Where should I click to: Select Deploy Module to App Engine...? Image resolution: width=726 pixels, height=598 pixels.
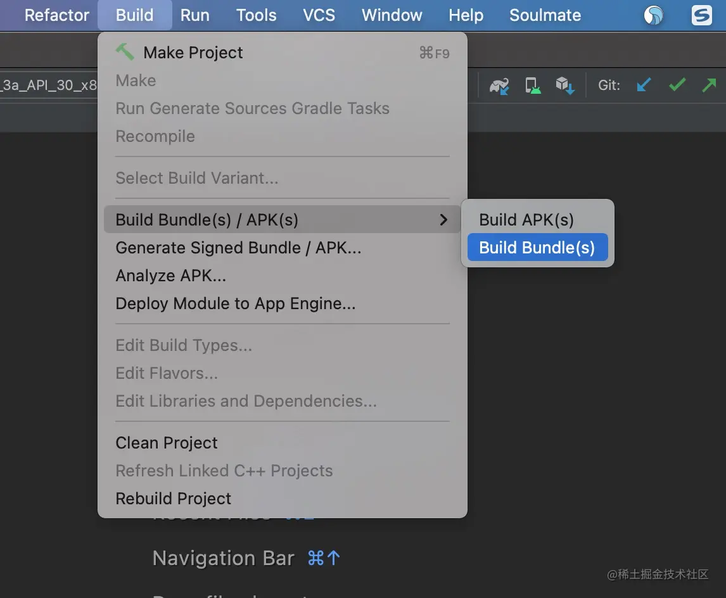(283, 303)
